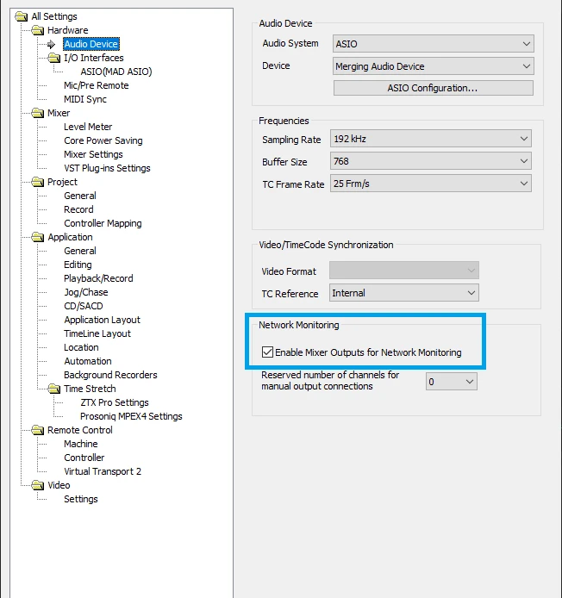Select Audio Device in the settings tree

pos(91,44)
